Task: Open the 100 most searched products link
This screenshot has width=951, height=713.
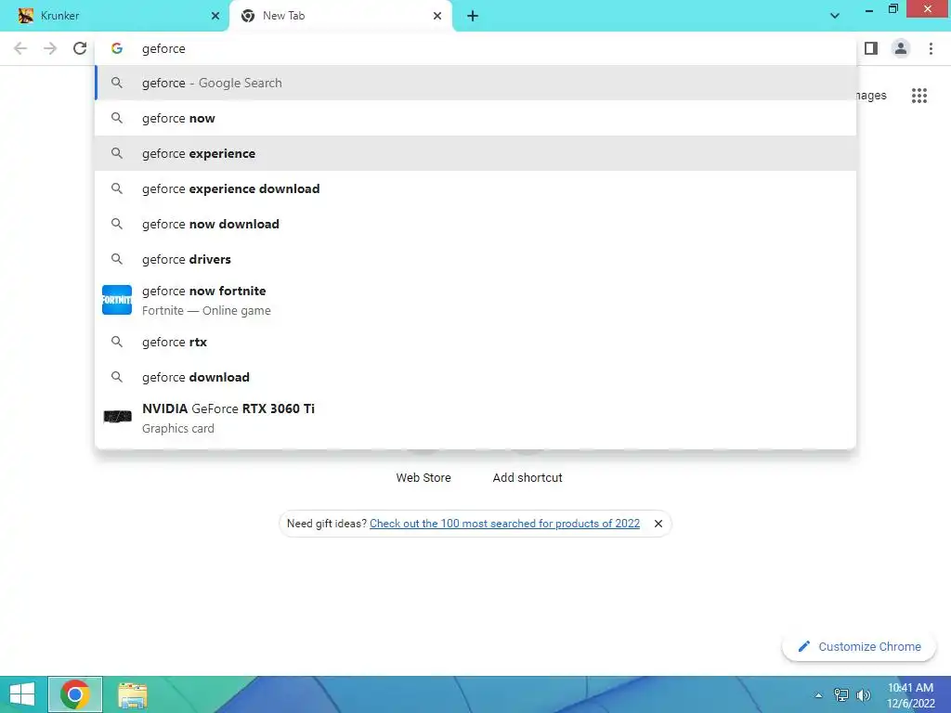Action: tap(504, 524)
